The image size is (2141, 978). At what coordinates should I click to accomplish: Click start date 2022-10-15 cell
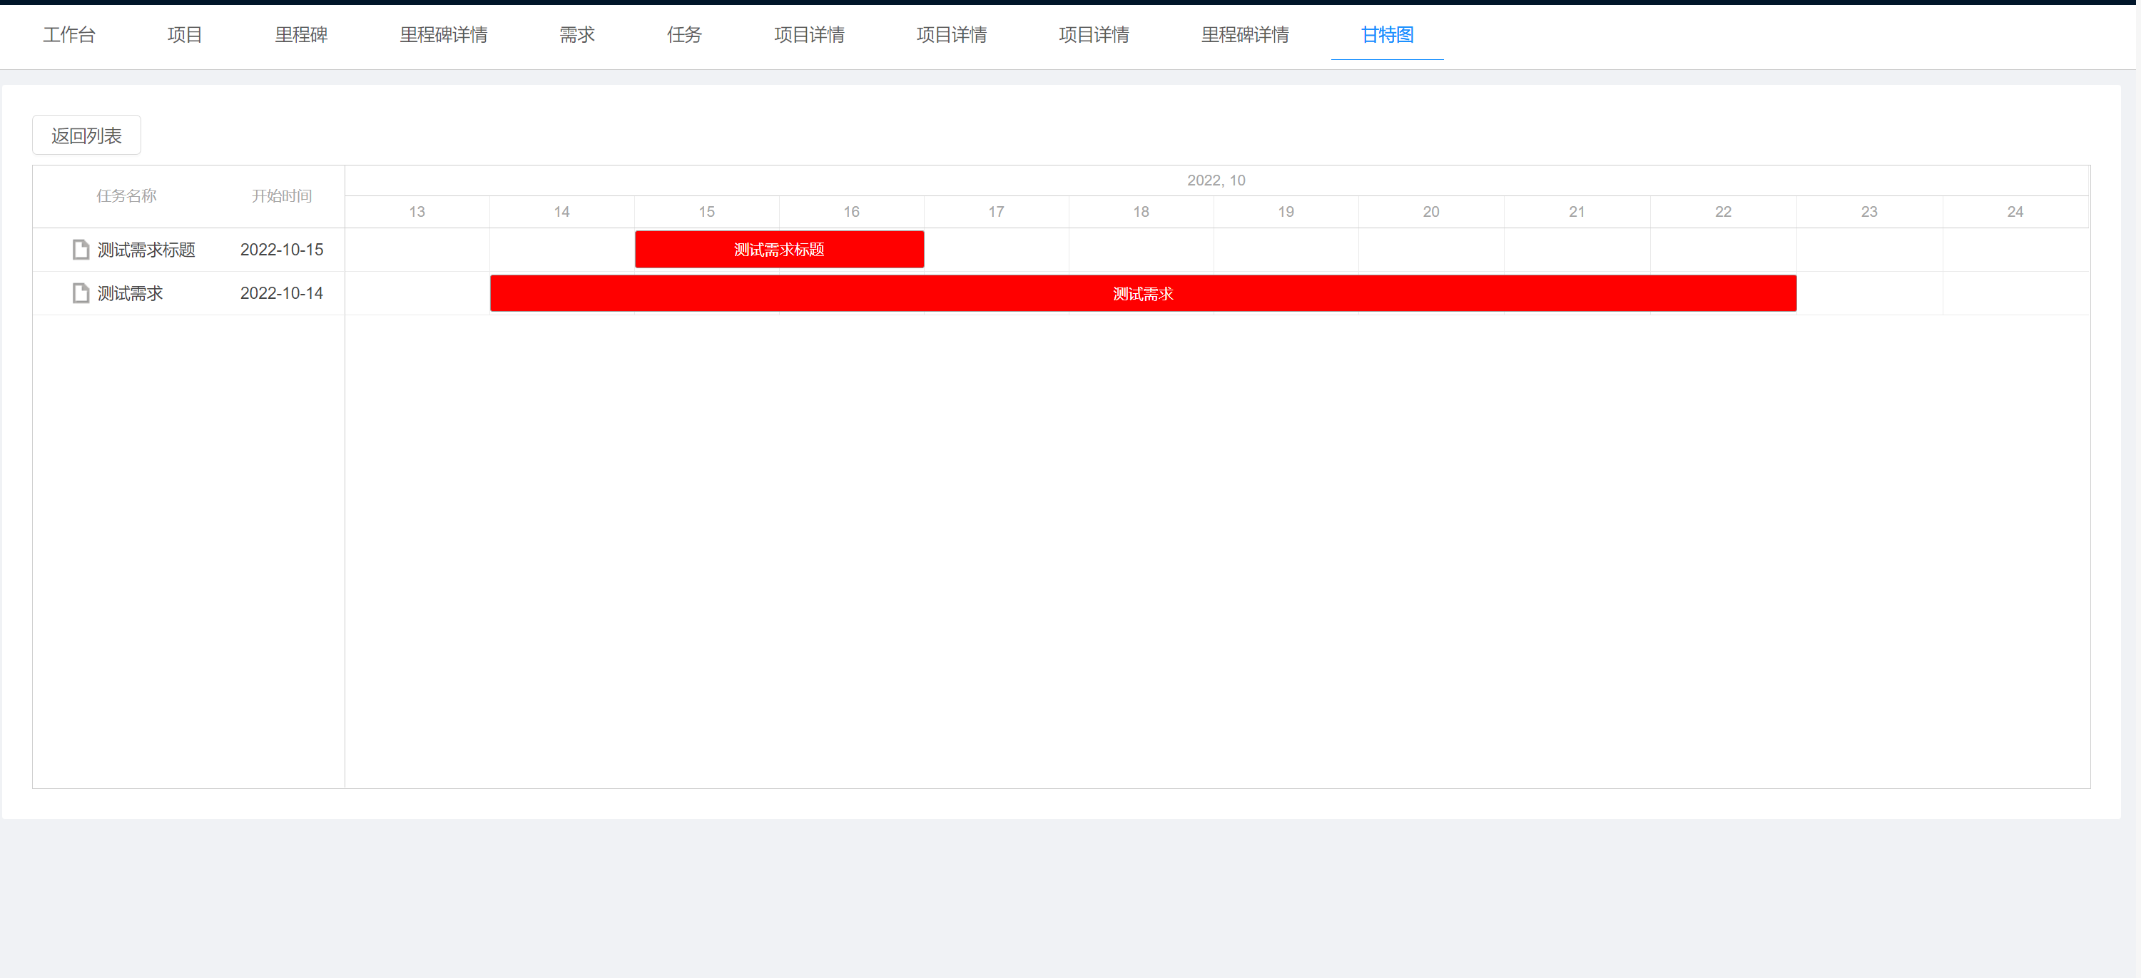click(x=282, y=249)
